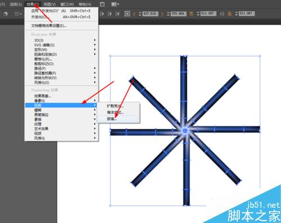Expand the 像素化 submenu
This screenshot has width=281, height=223.
61,101
